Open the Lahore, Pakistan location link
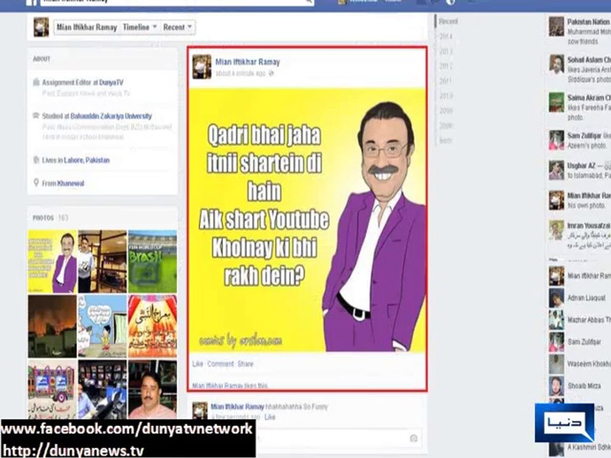The height and width of the screenshot is (458, 611). click(87, 160)
